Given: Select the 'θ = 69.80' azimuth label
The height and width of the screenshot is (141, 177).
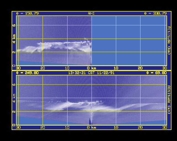Looking at the screenshot, I should 157,73.
